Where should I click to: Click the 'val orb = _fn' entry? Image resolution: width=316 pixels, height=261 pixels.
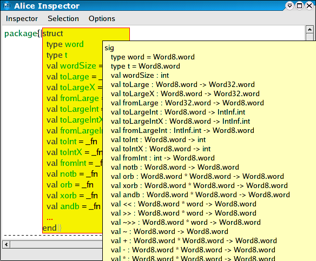tap(70, 185)
